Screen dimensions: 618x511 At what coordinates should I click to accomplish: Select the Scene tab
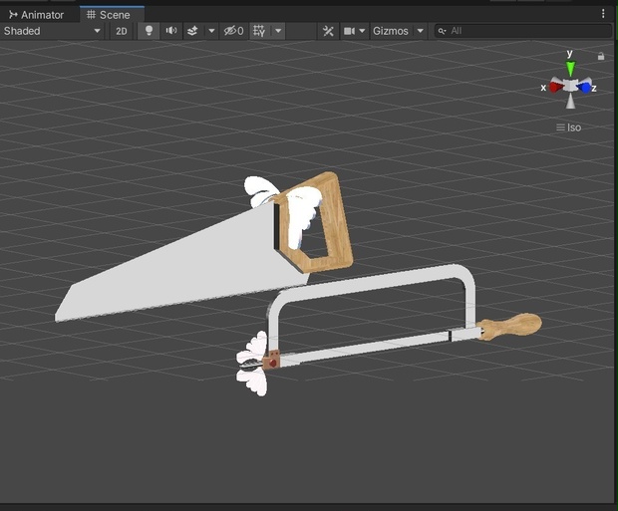pos(110,15)
